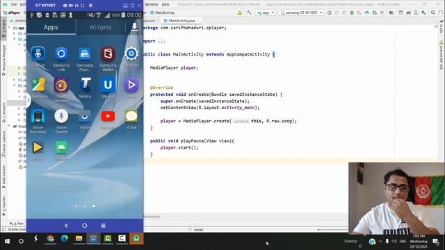Open Build Variants side panel
The width and height of the screenshot is (445, 250).
(x=3, y=176)
